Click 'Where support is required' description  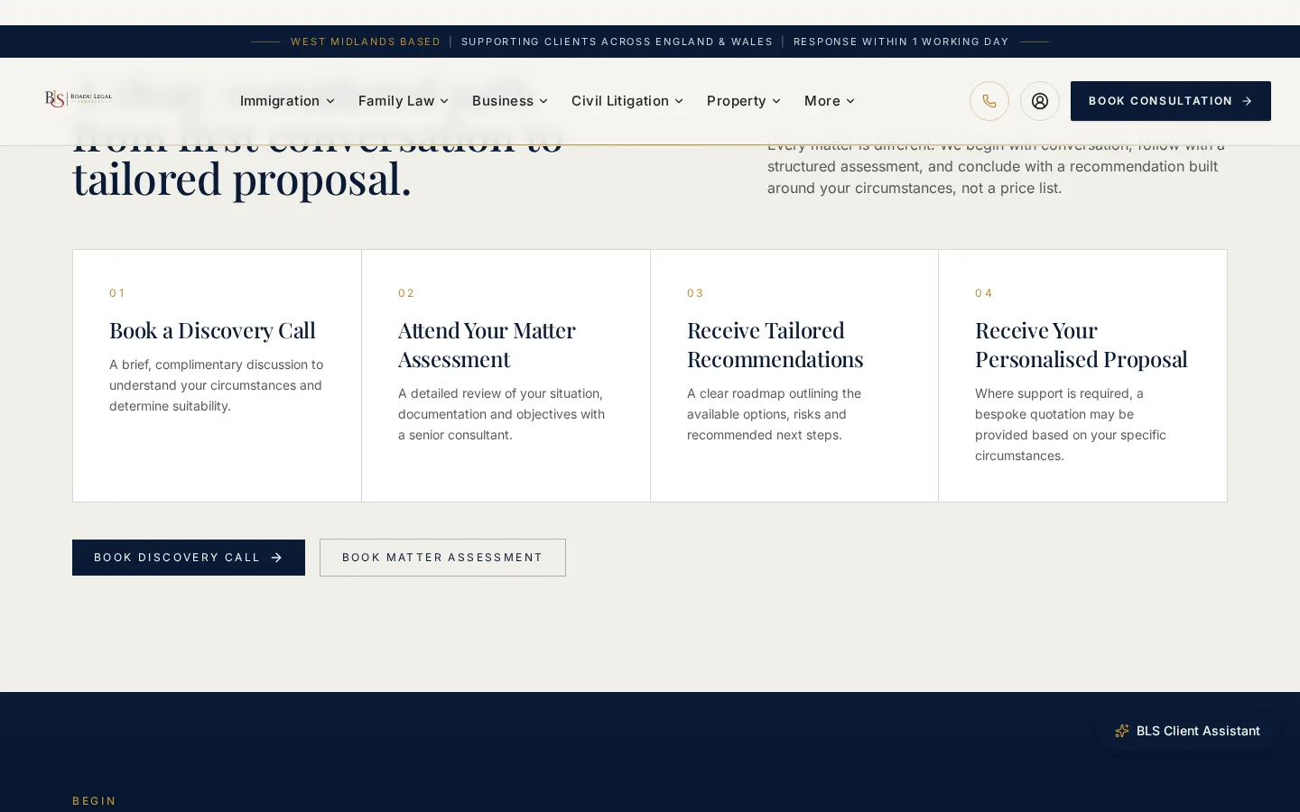(1071, 424)
